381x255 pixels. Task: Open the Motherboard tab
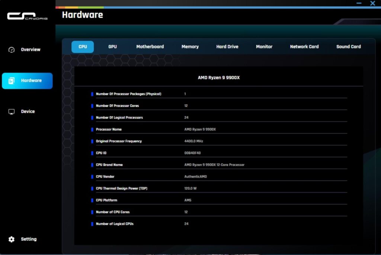point(150,47)
